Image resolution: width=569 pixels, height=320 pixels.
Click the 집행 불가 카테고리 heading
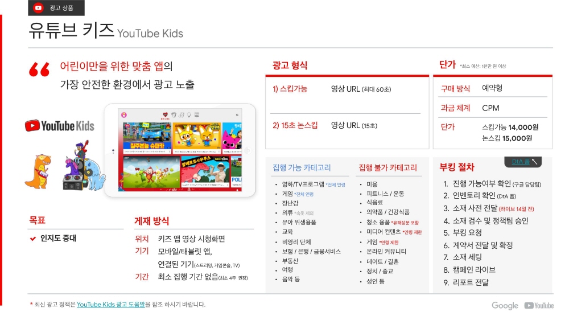pos(387,168)
